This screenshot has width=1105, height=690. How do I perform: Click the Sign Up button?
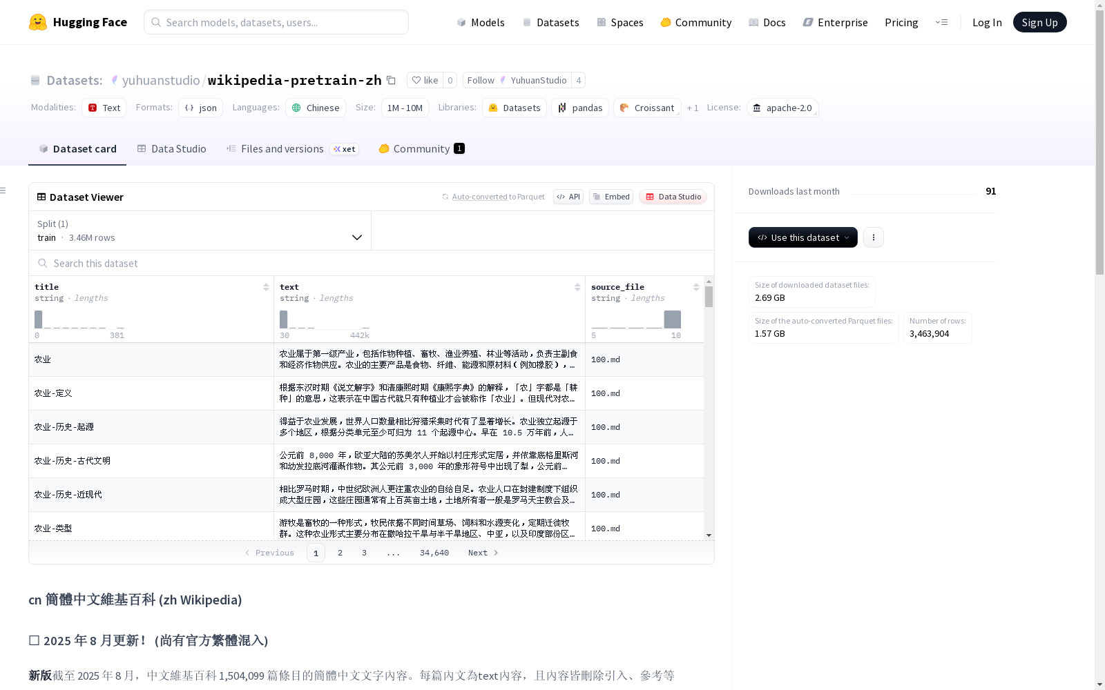1039,22
